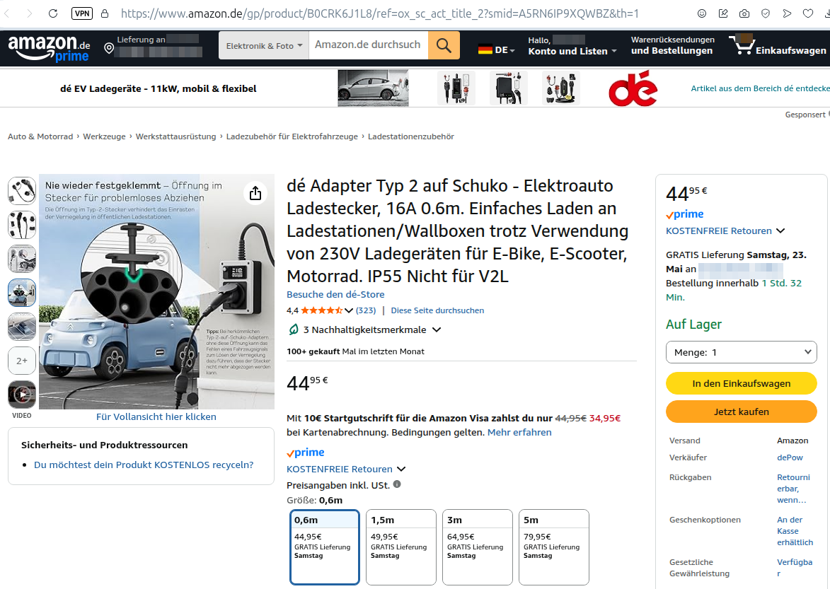Select the second adapter plugs thumbnail
830x589 pixels.
coord(22,225)
